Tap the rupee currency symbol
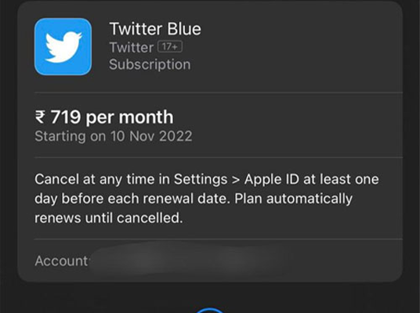The height and width of the screenshot is (313, 420). pyautogui.click(x=40, y=117)
